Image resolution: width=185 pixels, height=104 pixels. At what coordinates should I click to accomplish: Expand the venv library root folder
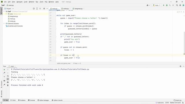(x=6, y=14)
